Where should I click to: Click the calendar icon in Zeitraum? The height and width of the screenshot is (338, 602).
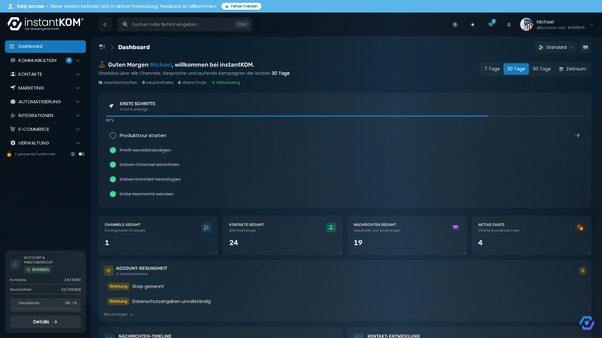point(561,69)
